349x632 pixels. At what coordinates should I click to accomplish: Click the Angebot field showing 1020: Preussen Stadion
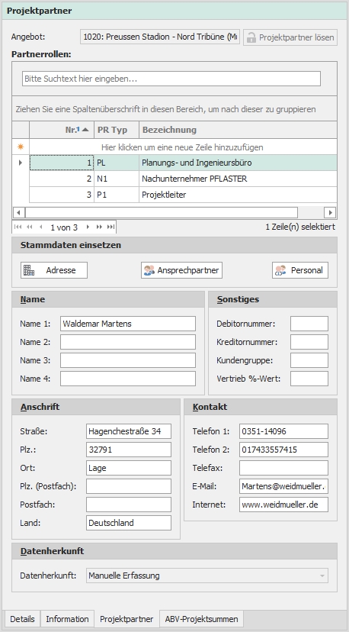[160, 37]
